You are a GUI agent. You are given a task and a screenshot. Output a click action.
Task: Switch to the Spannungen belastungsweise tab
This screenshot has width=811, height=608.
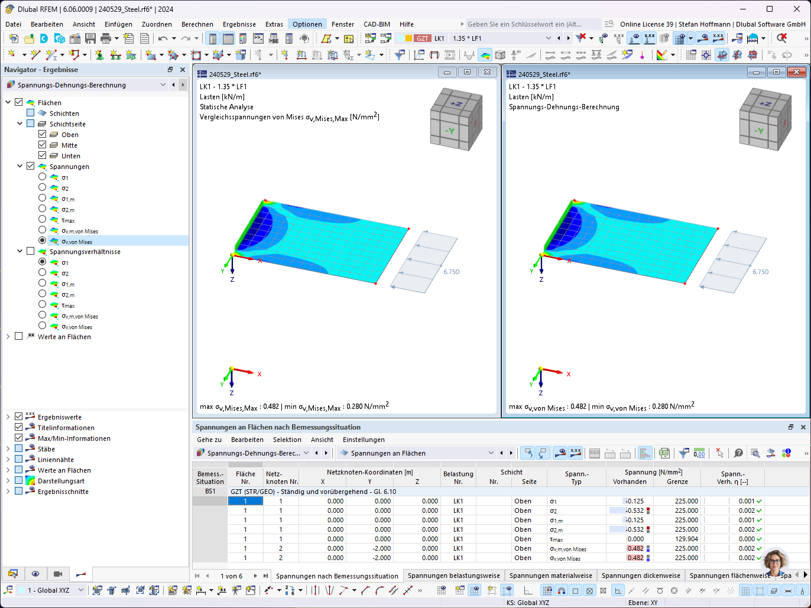(454, 576)
